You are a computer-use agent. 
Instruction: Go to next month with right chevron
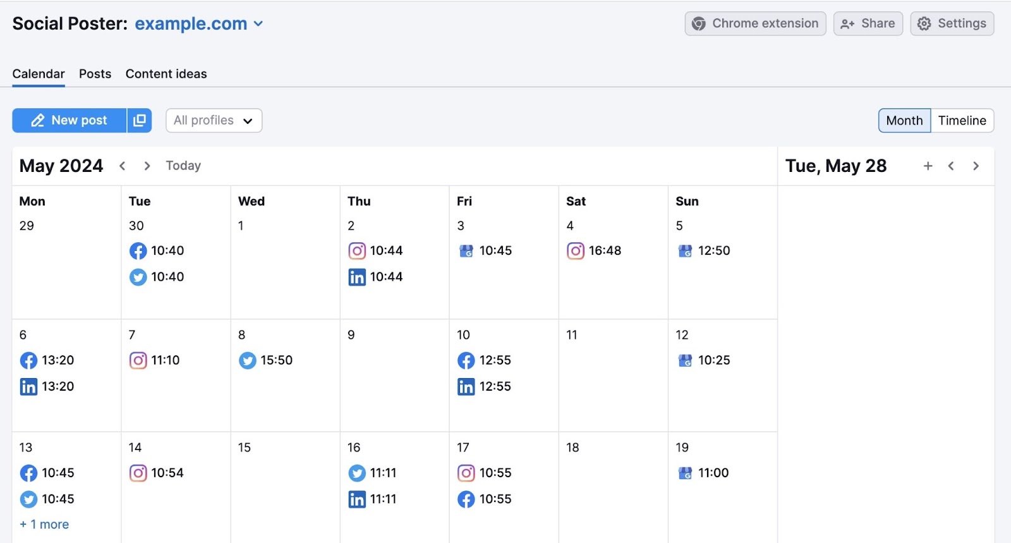click(x=147, y=166)
